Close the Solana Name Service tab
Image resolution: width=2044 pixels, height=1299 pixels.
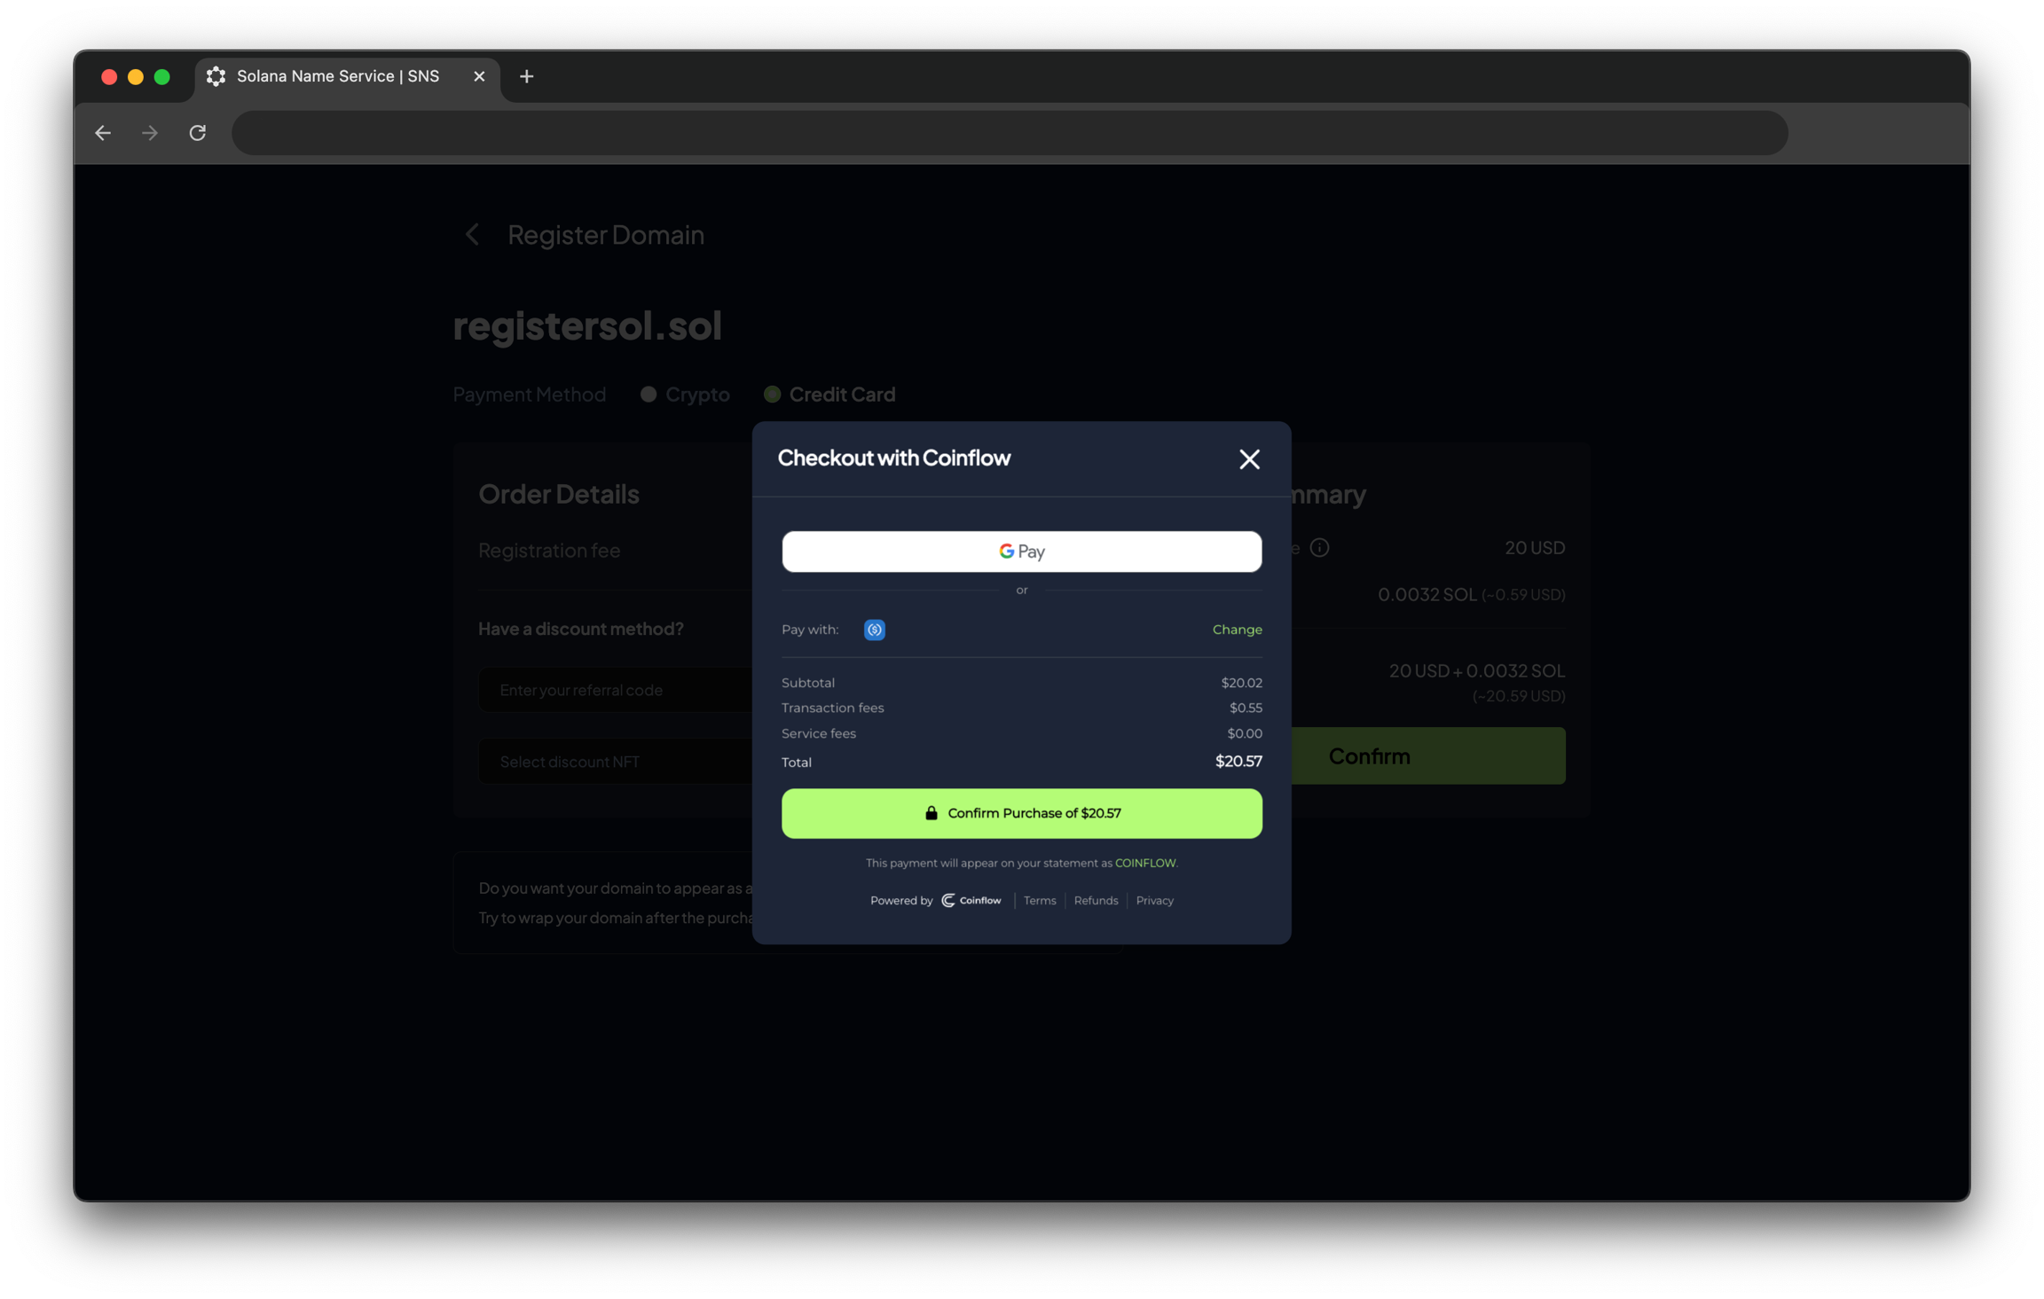(479, 77)
